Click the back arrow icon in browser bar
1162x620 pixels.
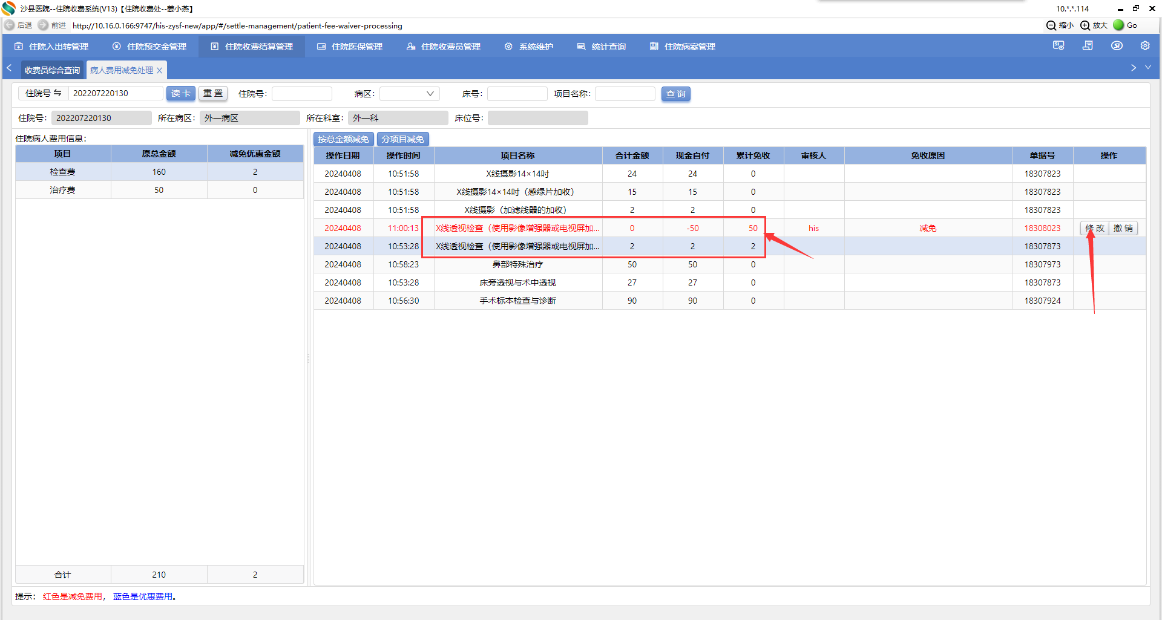[x=9, y=25]
